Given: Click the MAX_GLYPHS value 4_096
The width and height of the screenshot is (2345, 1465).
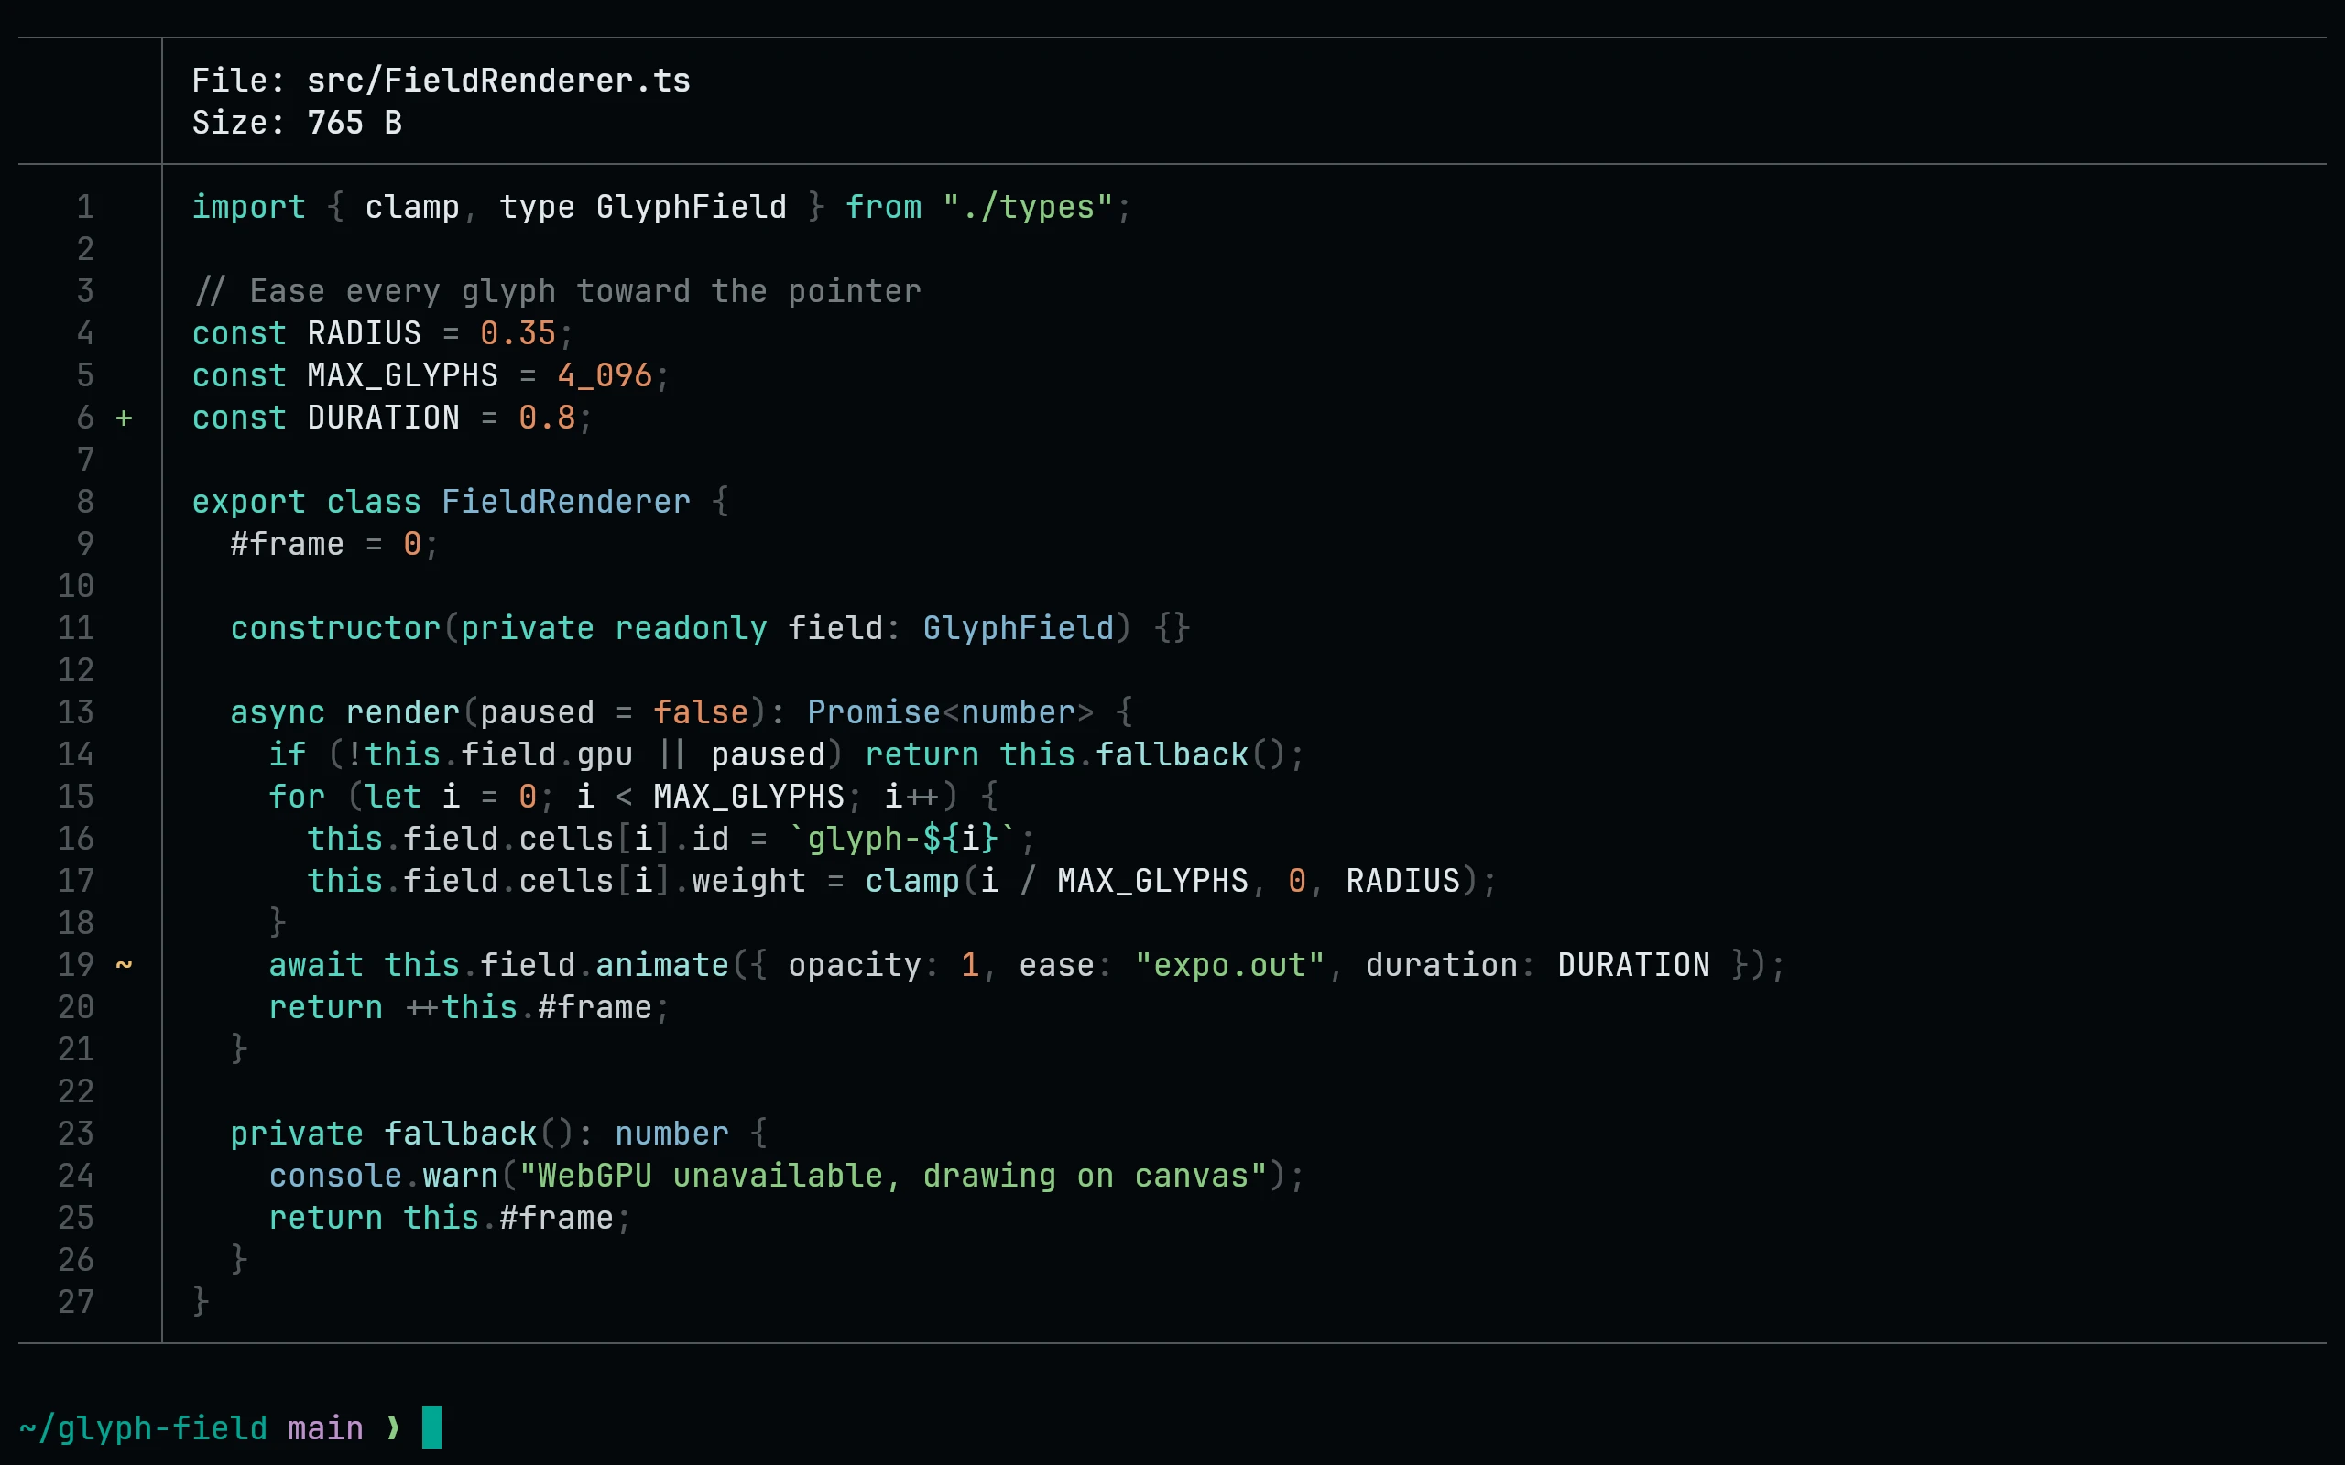Looking at the screenshot, I should click(605, 376).
